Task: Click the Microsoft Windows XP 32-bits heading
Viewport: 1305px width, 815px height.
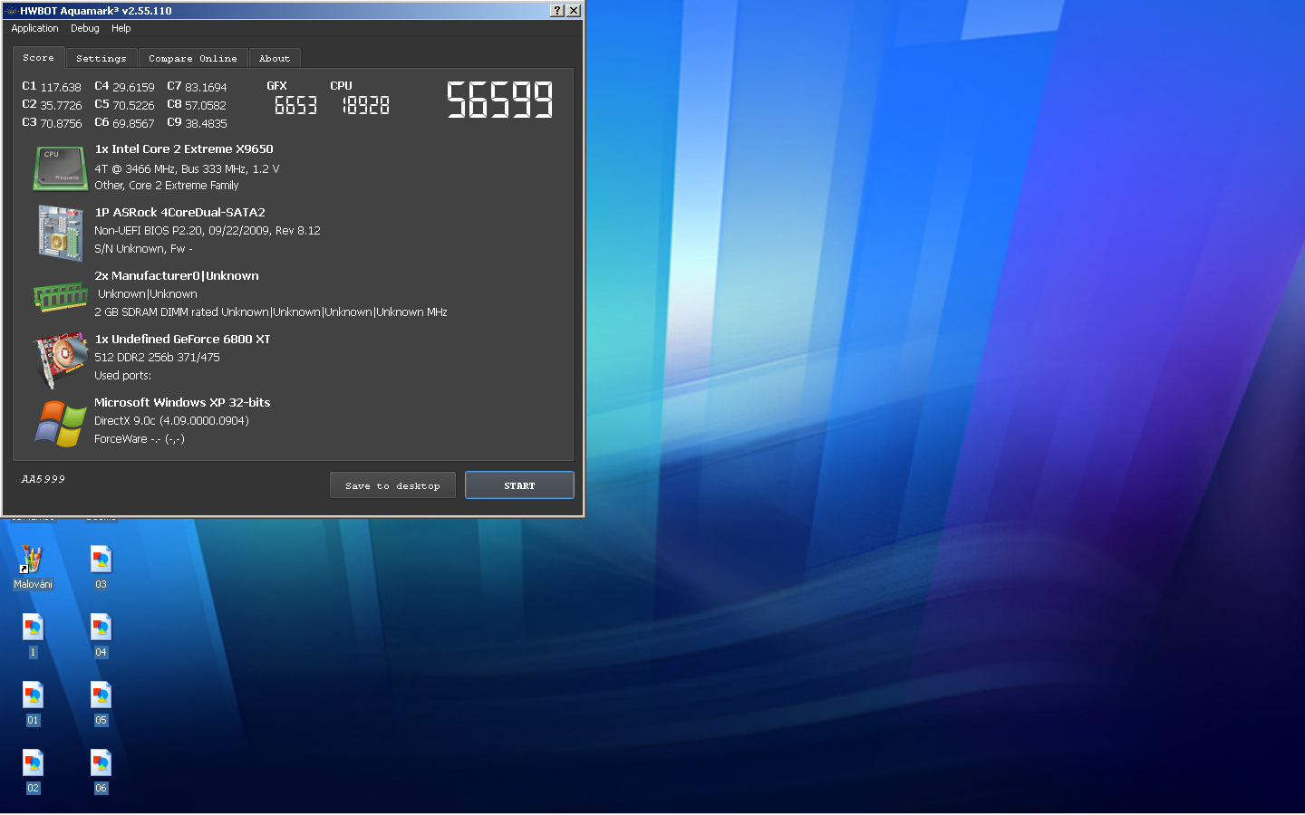Action: (182, 403)
